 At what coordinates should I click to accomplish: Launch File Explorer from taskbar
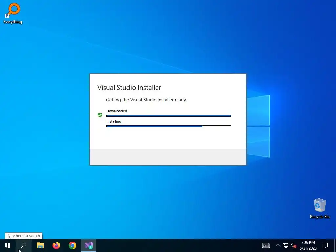tap(40, 245)
